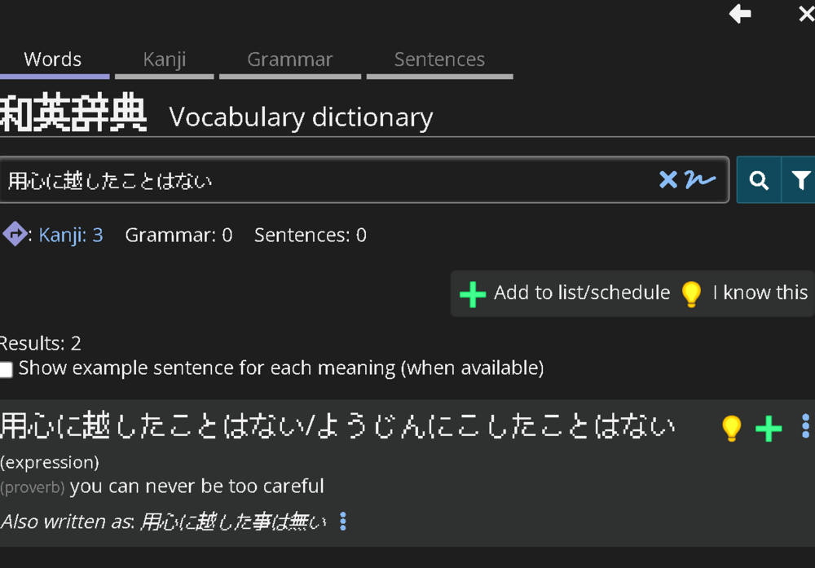Image resolution: width=815 pixels, height=568 pixels.
Task: Clear the search field text
Action: click(x=668, y=180)
